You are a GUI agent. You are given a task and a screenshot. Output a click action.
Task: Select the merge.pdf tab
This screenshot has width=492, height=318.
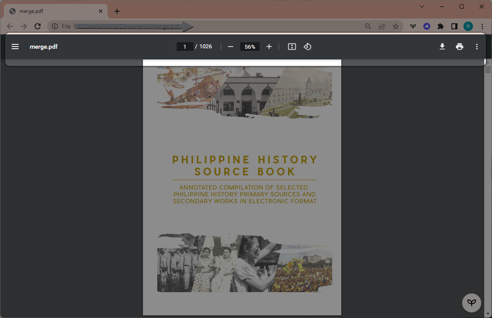[x=52, y=11]
